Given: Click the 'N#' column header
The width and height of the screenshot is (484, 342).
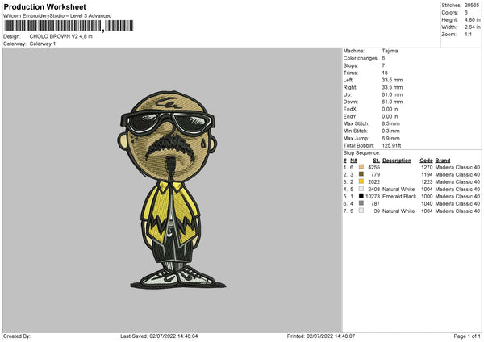Looking at the screenshot, I should pyautogui.click(x=353, y=161).
